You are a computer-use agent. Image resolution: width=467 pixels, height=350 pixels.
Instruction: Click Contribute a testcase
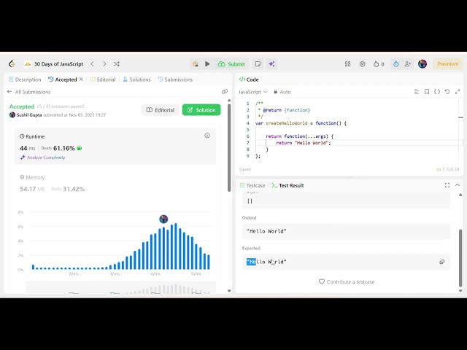tap(347, 281)
